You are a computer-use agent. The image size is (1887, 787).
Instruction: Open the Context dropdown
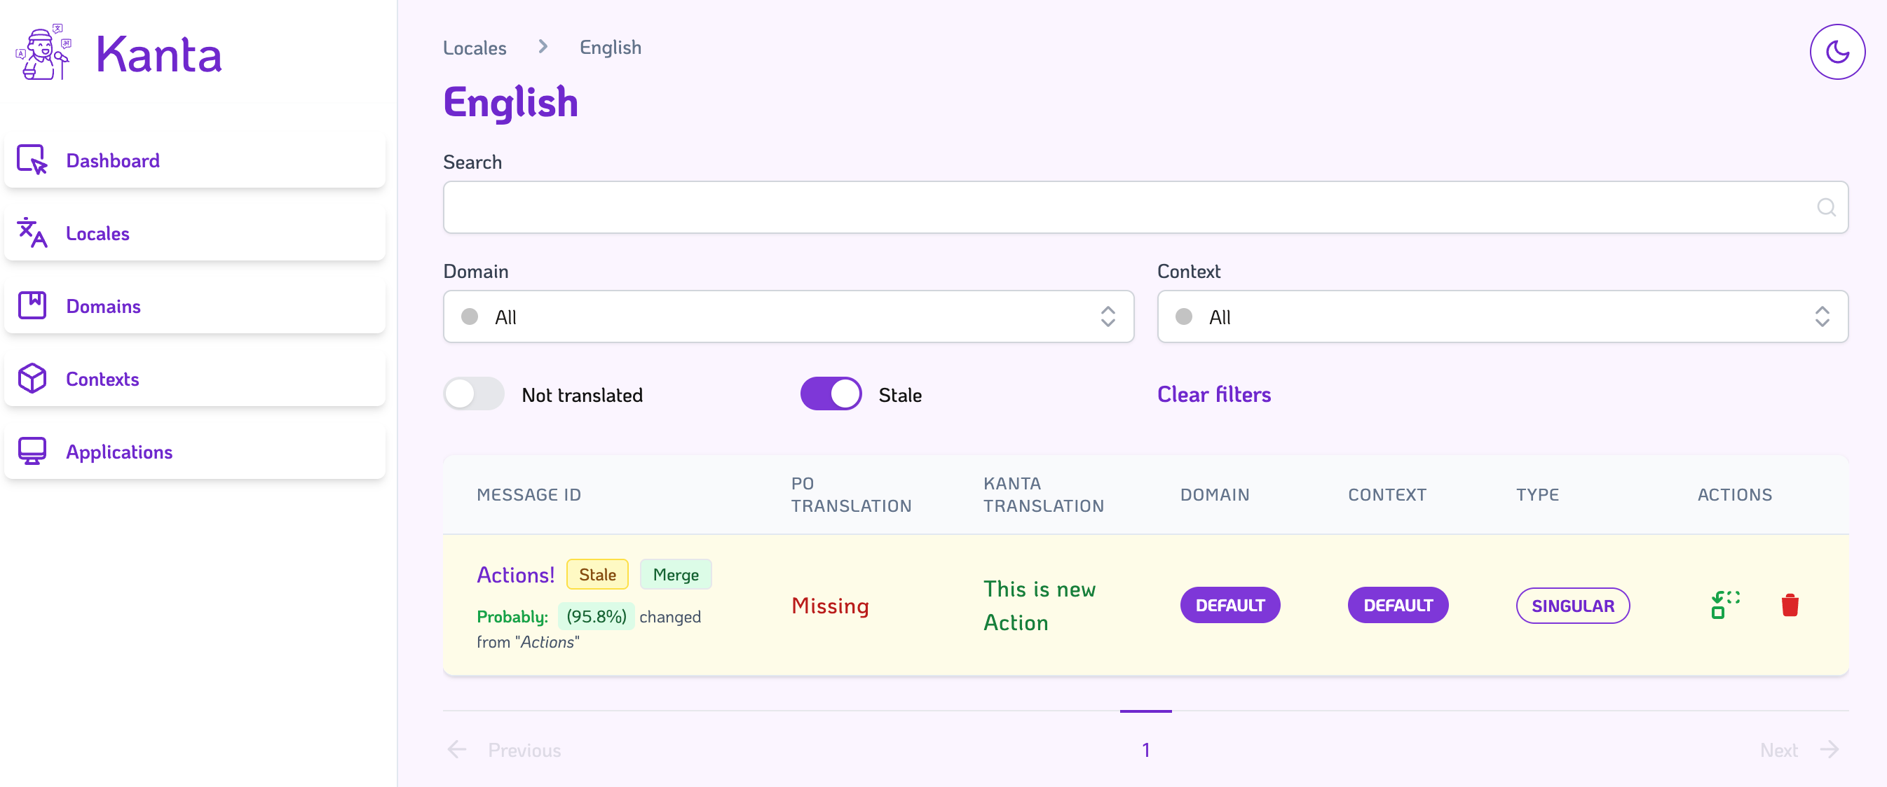tap(1501, 316)
